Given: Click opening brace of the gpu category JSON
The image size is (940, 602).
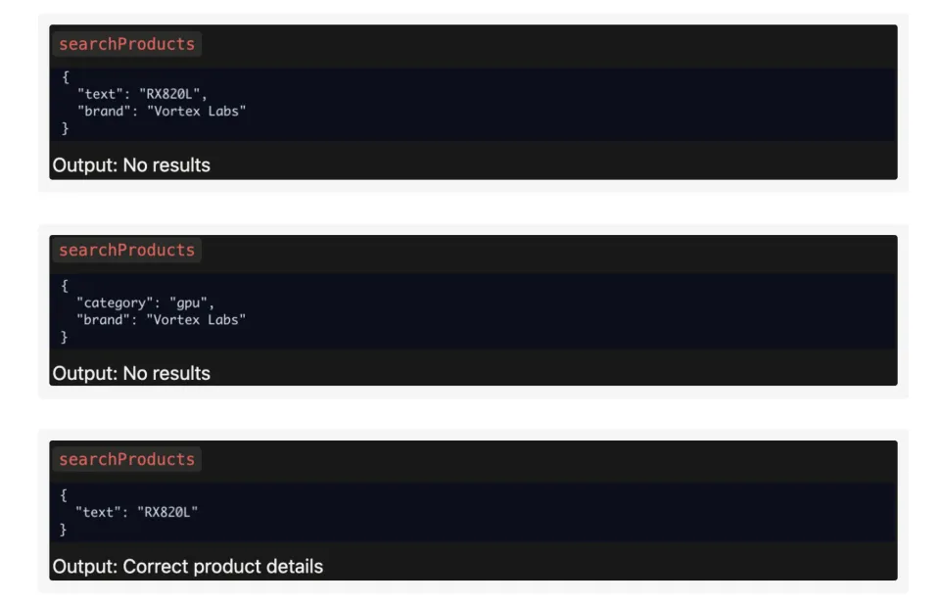Looking at the screenshot, I should (66, 286).
